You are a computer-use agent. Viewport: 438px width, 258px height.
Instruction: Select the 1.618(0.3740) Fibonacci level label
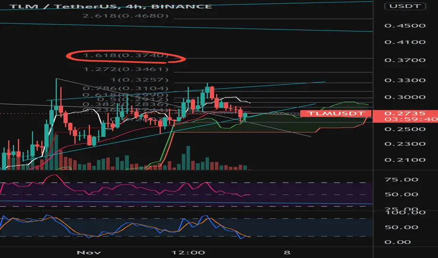click(126, 55)
